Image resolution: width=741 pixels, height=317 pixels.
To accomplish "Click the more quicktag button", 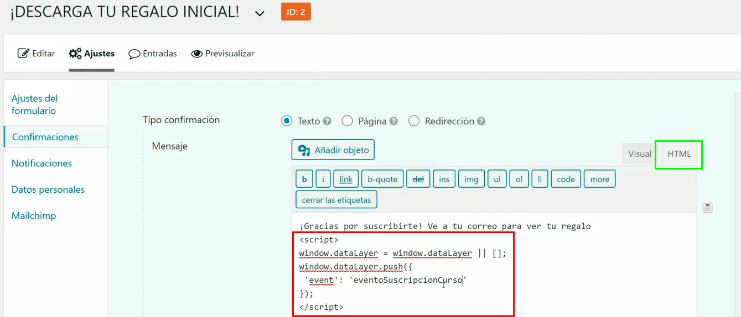I will pyautogui.click(x=599, y=179).
